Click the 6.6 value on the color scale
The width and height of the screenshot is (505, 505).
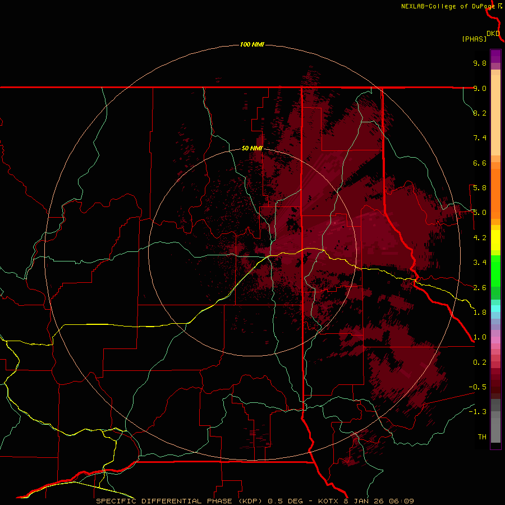[x=480, y=163]
